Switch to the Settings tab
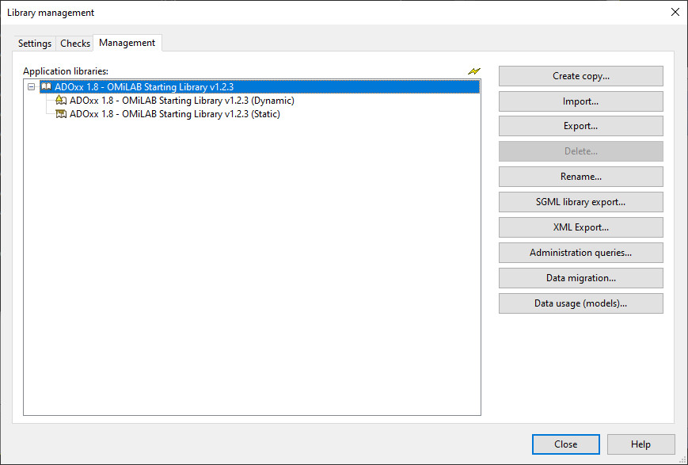The width and height of the screenshot is (688, 465). (35, 44)
